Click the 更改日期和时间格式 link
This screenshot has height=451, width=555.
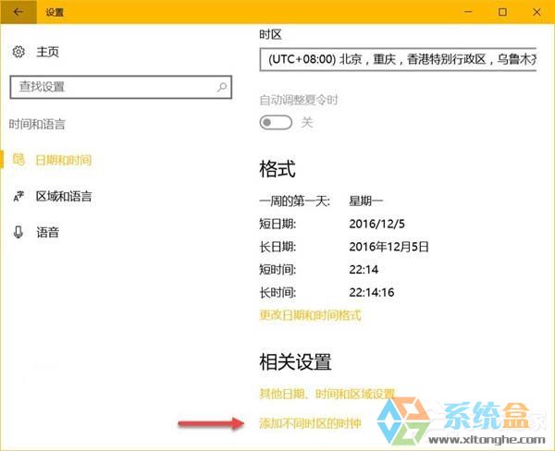tap(311, 315)
